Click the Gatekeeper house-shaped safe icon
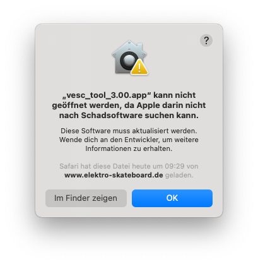This screenshot has height=264, width=258. (130, 57)
